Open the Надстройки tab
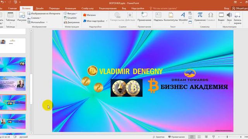Screen dimensions: 248x139 (138, 8)
